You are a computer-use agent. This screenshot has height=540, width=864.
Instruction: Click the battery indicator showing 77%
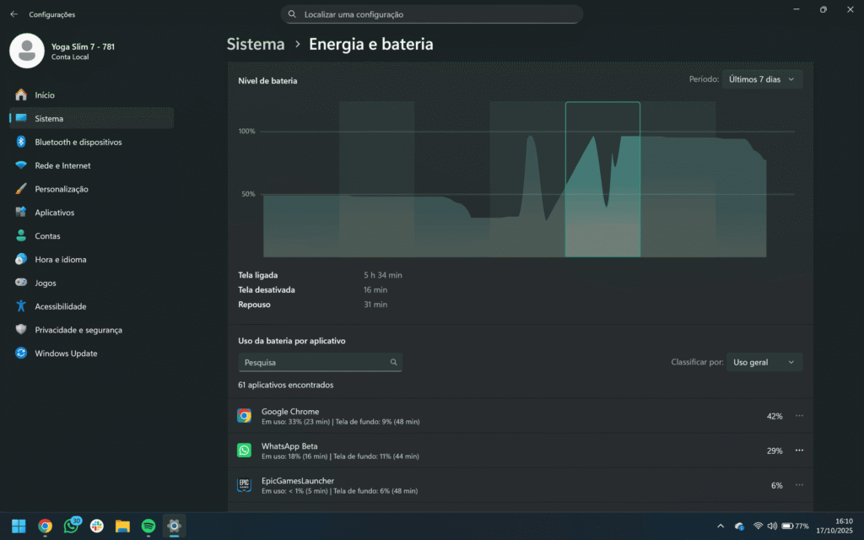coord(794,526)
